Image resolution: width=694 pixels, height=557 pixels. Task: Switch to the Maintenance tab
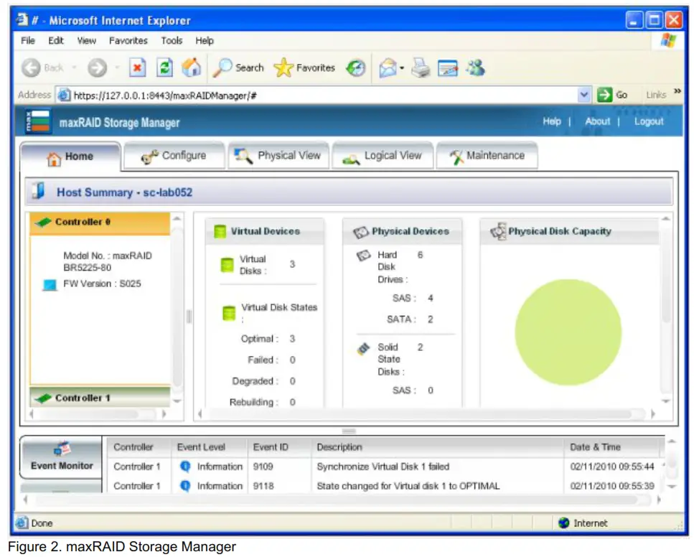(487, 156)
